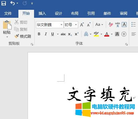This screenshot has height=119, width=138.
Task: Expand the font size dropdown arrow
Action: point(76,25)
